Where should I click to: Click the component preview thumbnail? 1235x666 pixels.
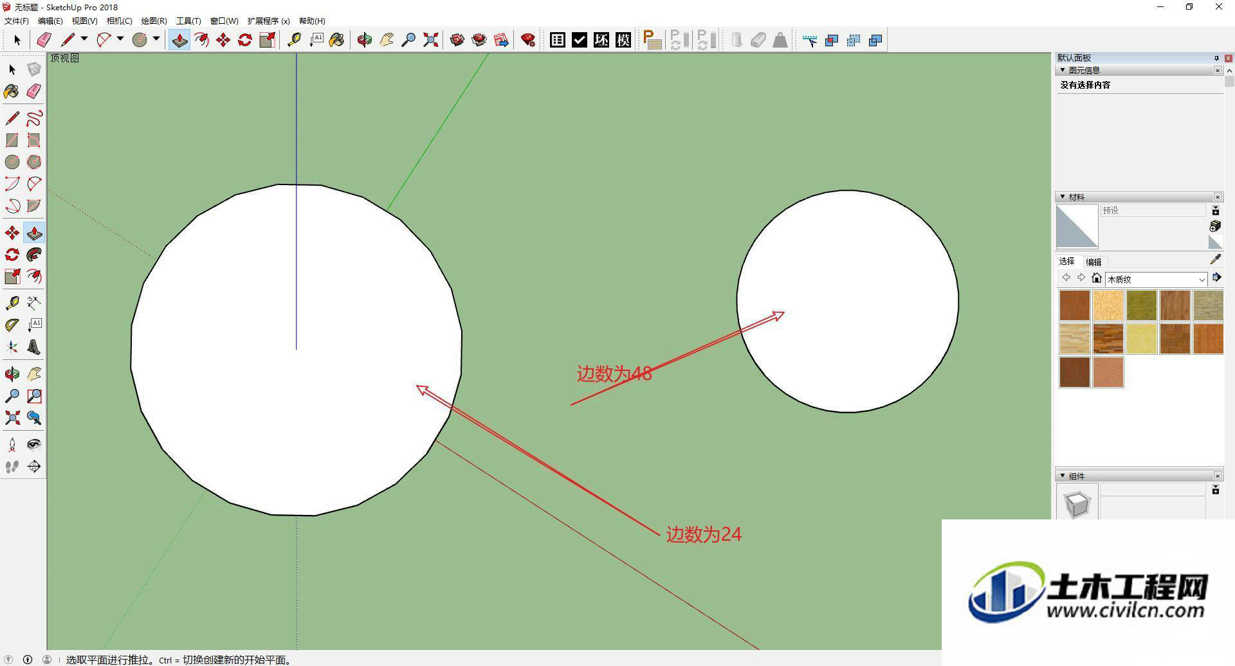1077,503
